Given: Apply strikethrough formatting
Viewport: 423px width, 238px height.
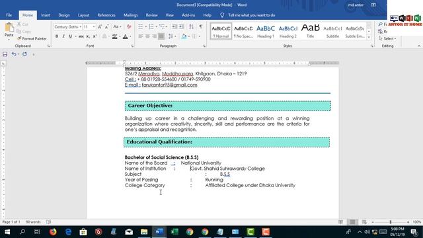Looking at the screenshot, I should (81, 36).
